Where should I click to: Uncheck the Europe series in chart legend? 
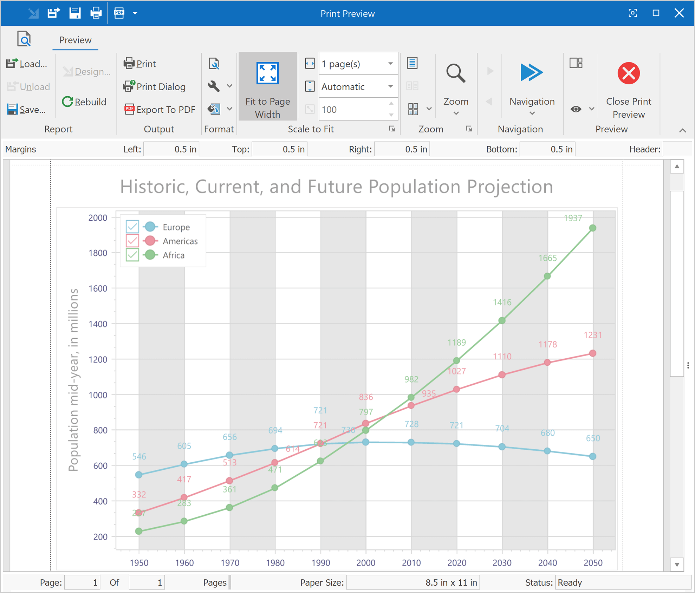click(x=132, y=227)
